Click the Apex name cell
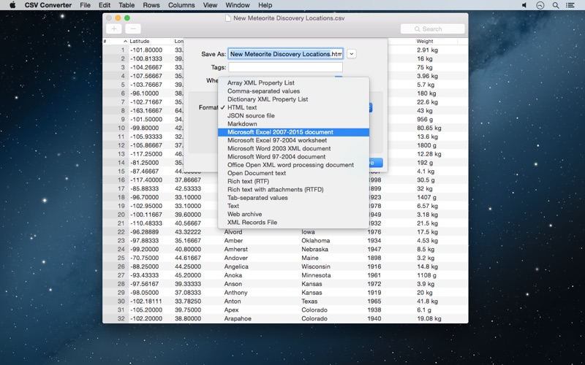Viewport: 585px width, 365px height. point(231,310)
